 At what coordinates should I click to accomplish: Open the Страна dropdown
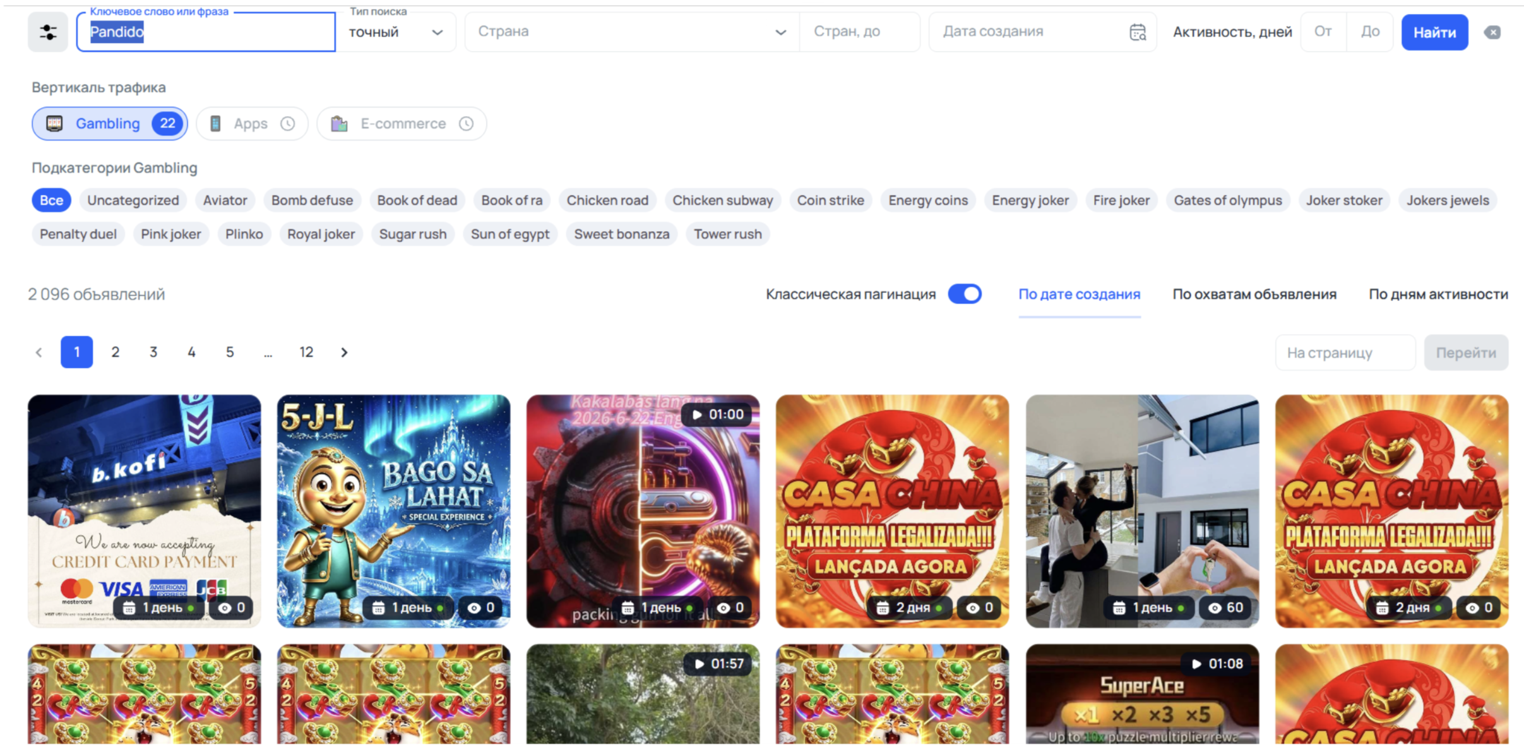632,32
